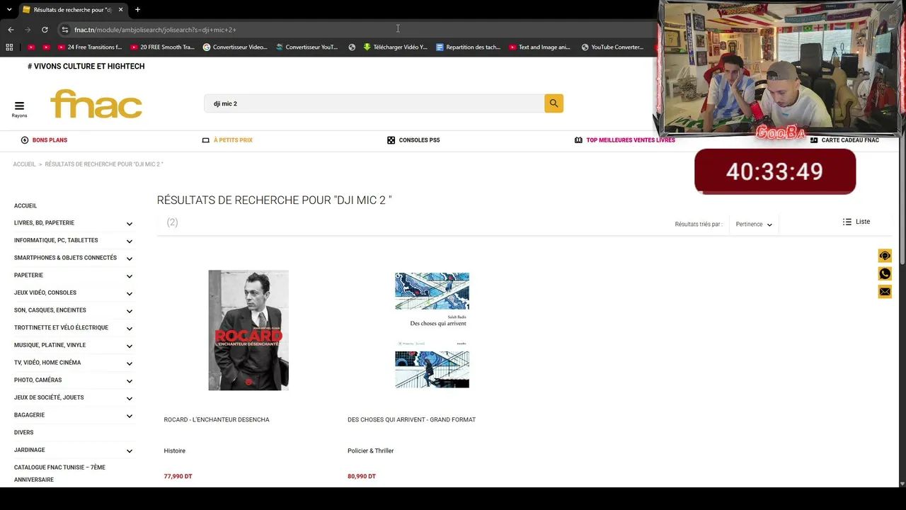
Task: Open Top Meilleures Ventes Livres menu item
Action: pos(625,140)
